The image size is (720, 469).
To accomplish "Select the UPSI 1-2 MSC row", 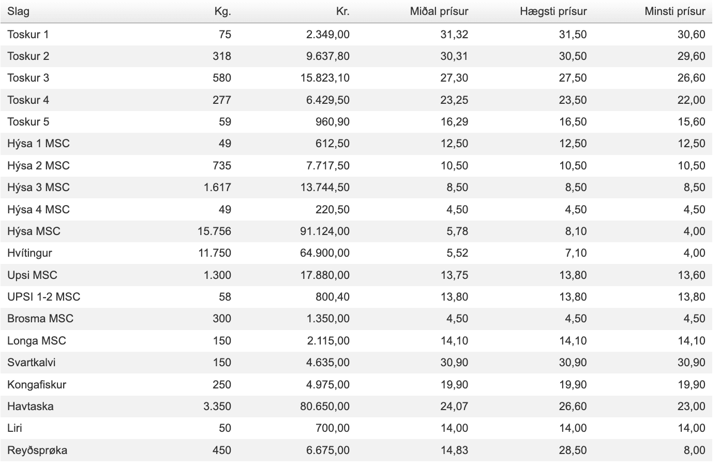I will (356, 297).
